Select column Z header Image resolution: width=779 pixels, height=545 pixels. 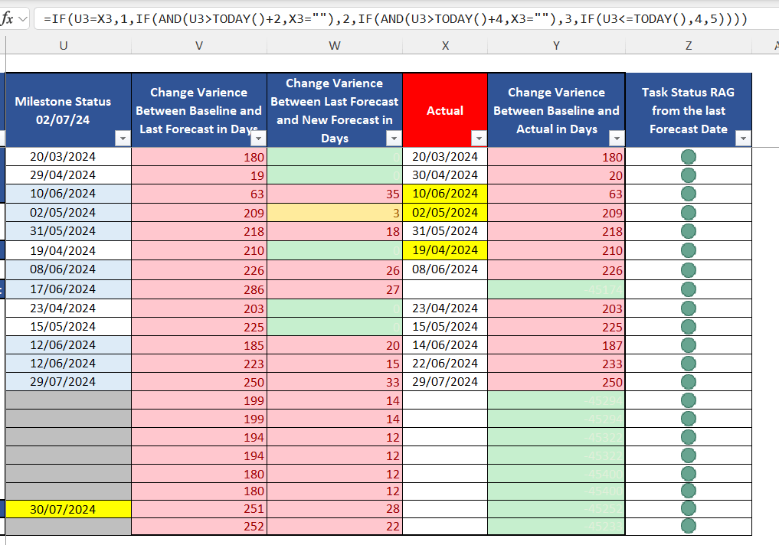tap(689, 46)
